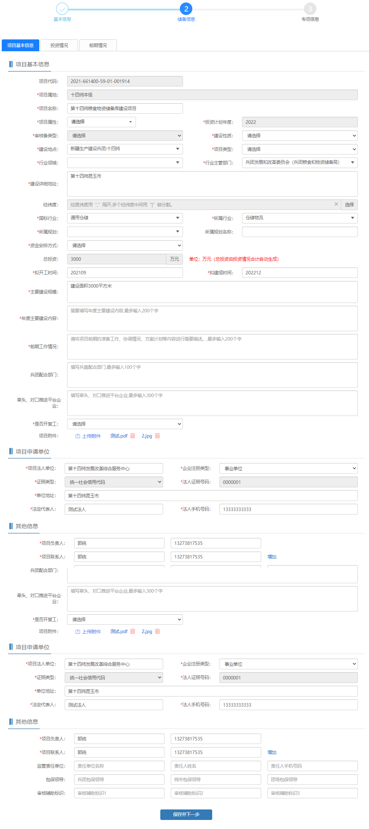This screenshot has height=829, width=369.
Task: Delete 2.jpg in the upper 项目附件 row
Action: [x=157, y=436]
